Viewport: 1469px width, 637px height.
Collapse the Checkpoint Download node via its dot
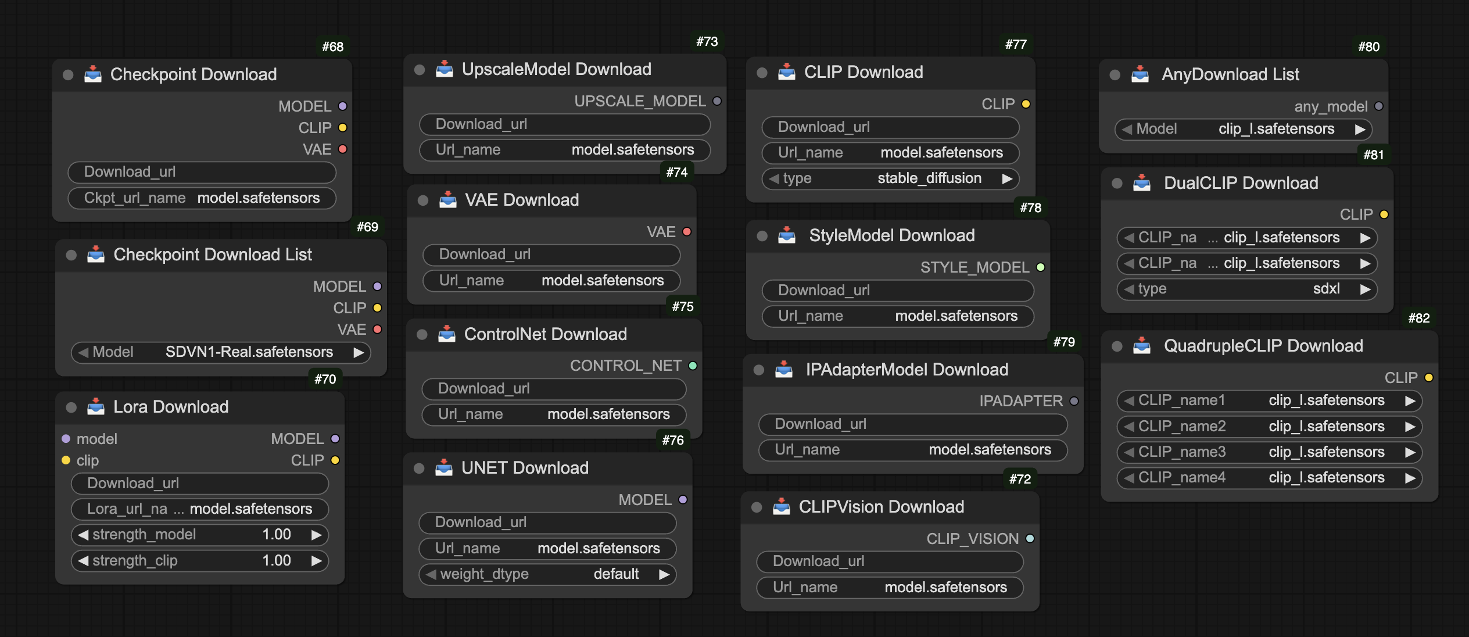point(68,74)
